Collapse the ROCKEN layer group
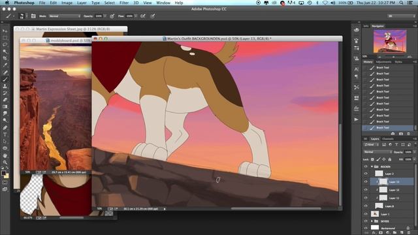The width and height of the screenshot is (418, 235). point(372,166)
